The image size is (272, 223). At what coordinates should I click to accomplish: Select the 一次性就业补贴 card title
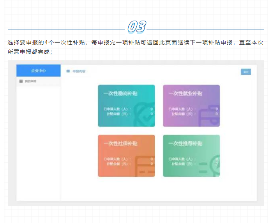coord(185,93)
